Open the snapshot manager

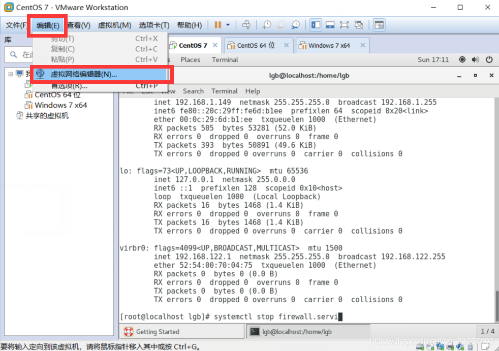[296, 25]
